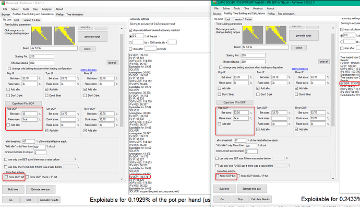
Task: Click River OOP Donk sizes field in Unnamed window
Action: coord(106,119)
